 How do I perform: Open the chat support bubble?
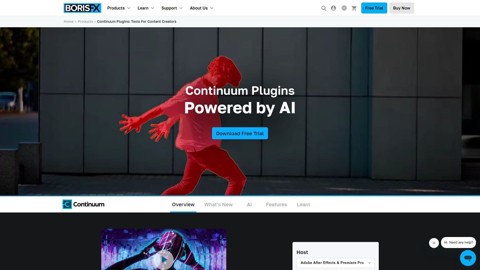pyautogui.click(x=468, y=258)
